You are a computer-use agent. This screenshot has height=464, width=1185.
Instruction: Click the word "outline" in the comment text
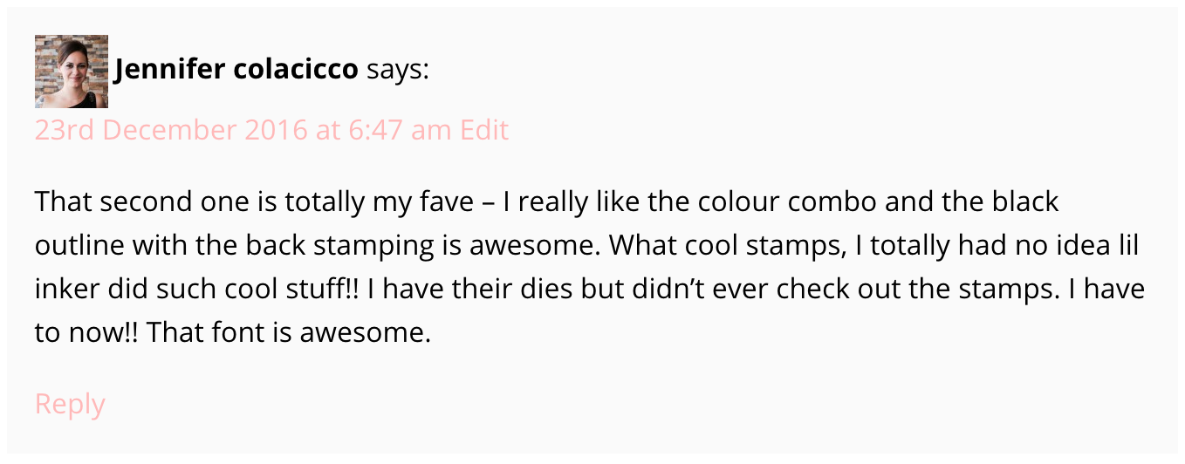(x=76, y=246)
